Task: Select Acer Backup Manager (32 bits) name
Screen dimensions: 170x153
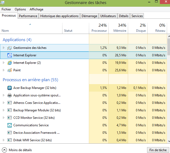Action: tap(35, 88)
